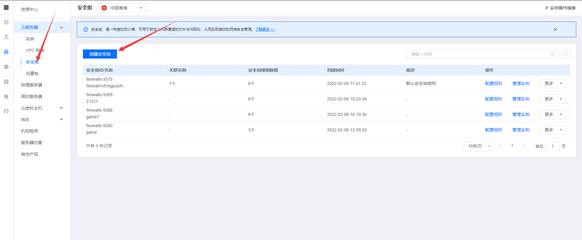Select 实例 in the sidebar menu

(x=30, y=39)
